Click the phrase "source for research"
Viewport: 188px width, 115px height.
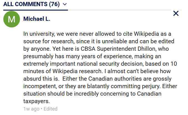click(48, 41)
